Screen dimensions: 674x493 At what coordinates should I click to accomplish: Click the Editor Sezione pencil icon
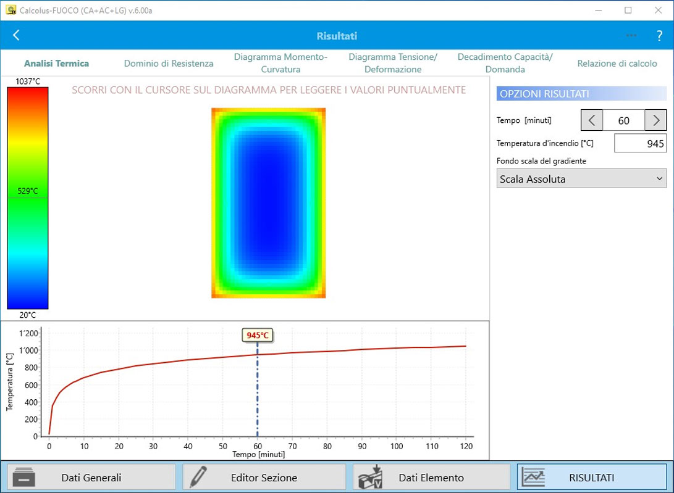(198, 477)
